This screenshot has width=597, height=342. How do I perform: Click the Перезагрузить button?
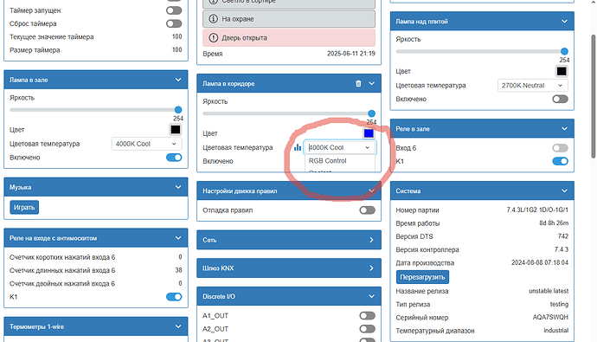tap(422, 277)
